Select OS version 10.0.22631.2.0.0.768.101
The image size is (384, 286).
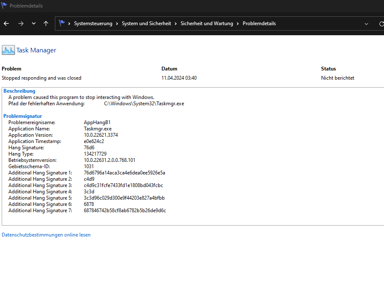pyautogui.click(x=109, y=160)
